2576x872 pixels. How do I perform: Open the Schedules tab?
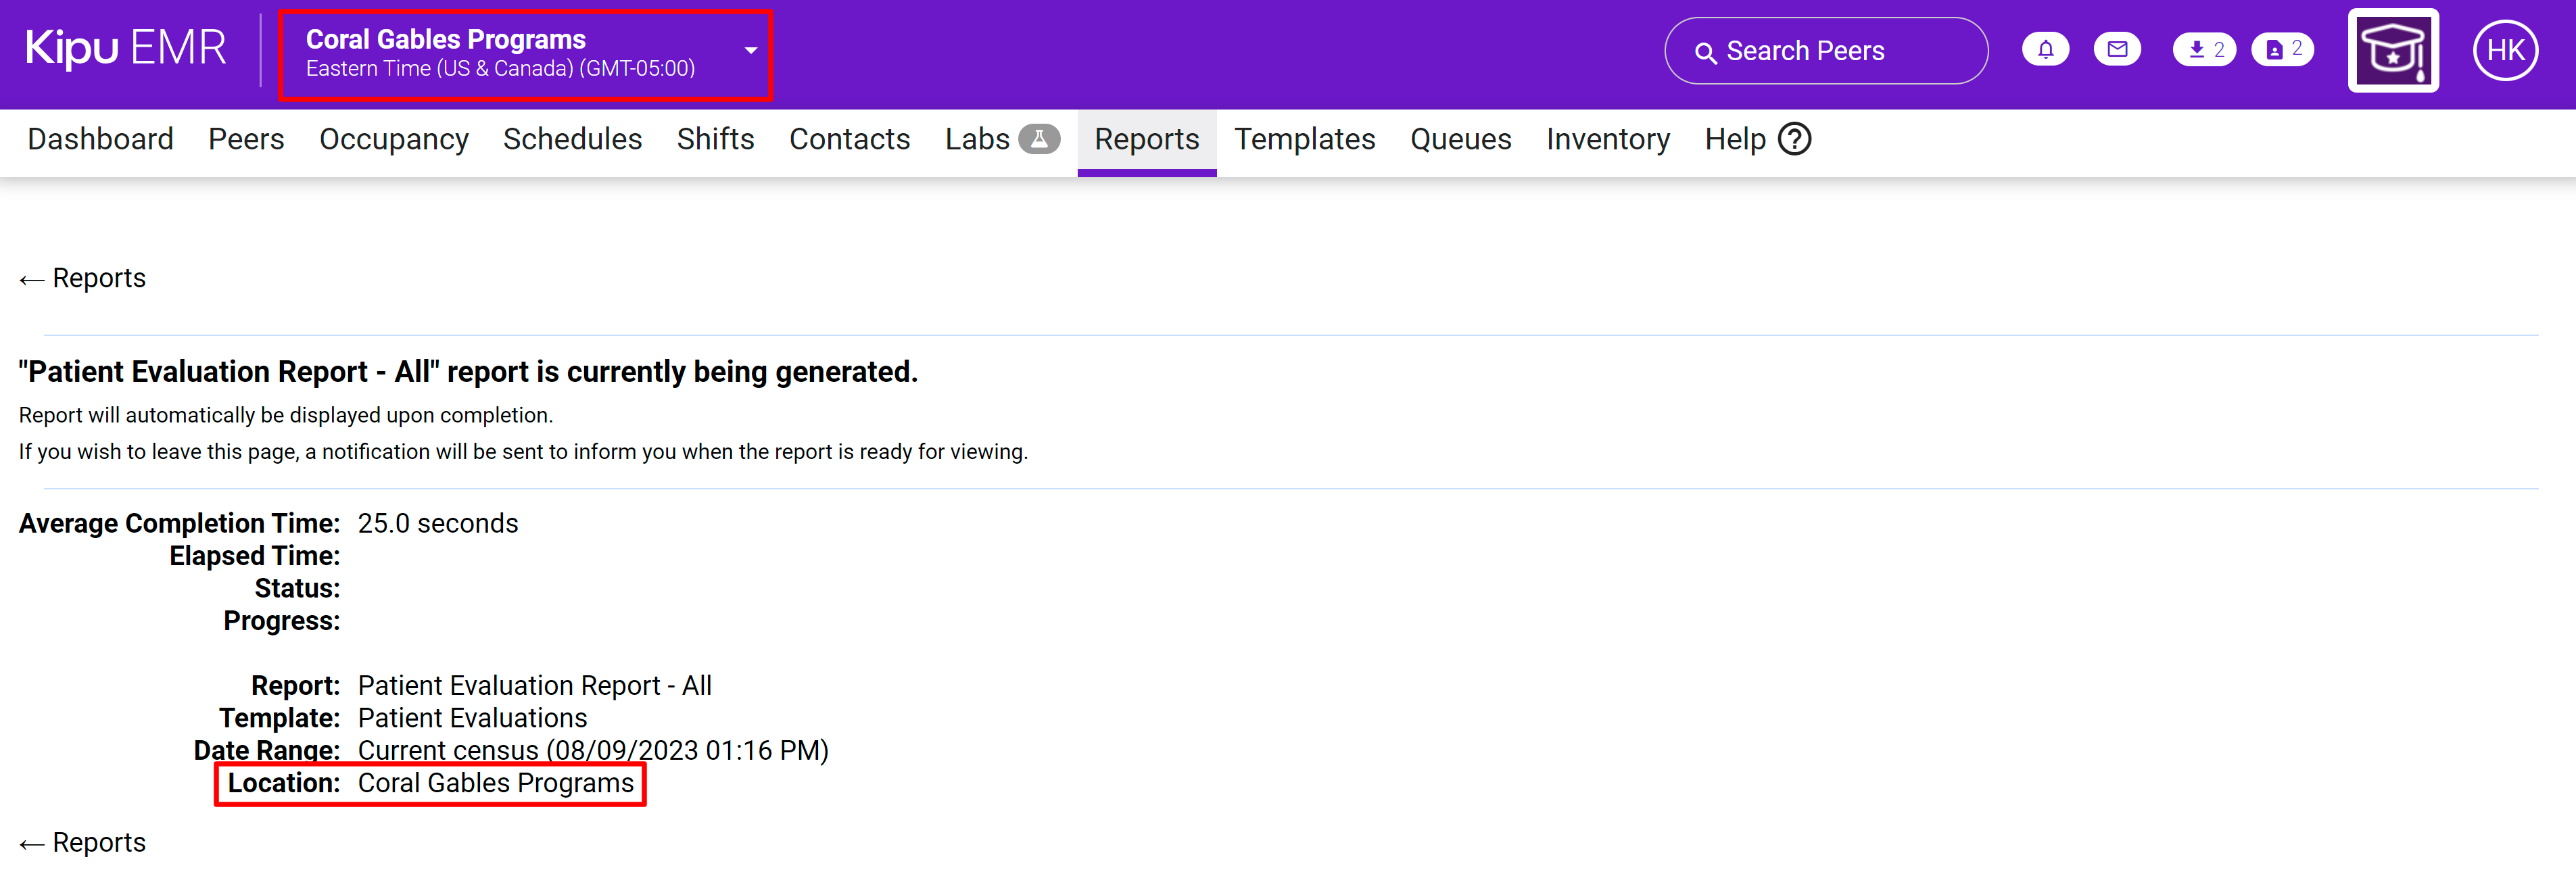tap(572, 139)
